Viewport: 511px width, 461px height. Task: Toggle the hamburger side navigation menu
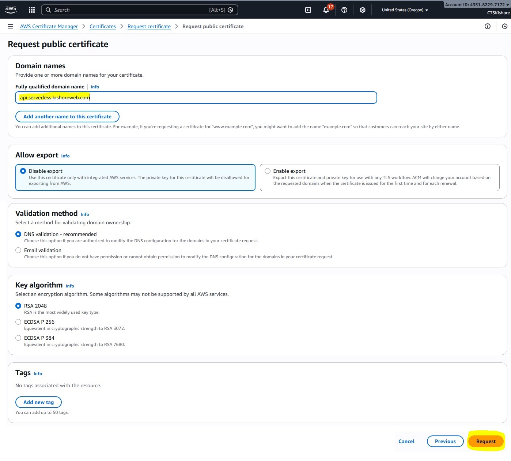(10, 26)
